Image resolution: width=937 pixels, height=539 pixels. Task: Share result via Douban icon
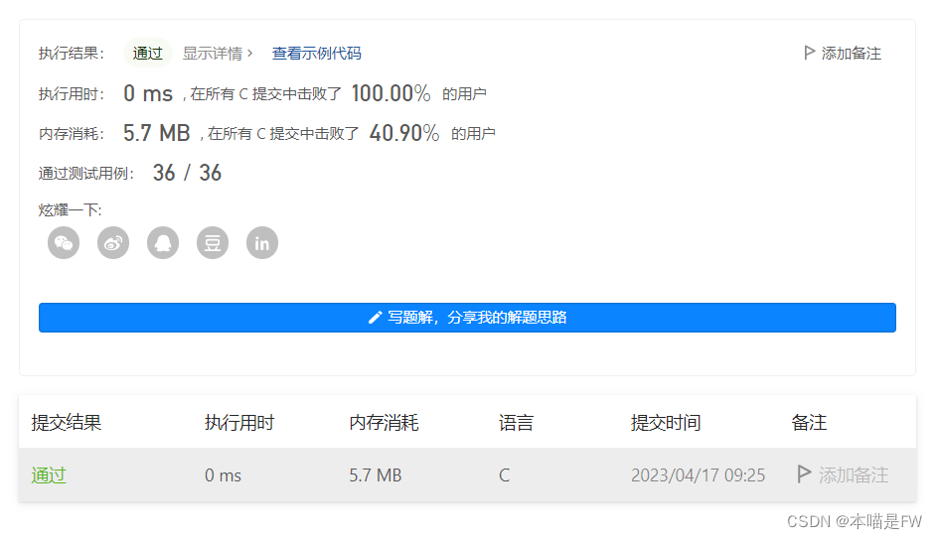click(212, 243)
